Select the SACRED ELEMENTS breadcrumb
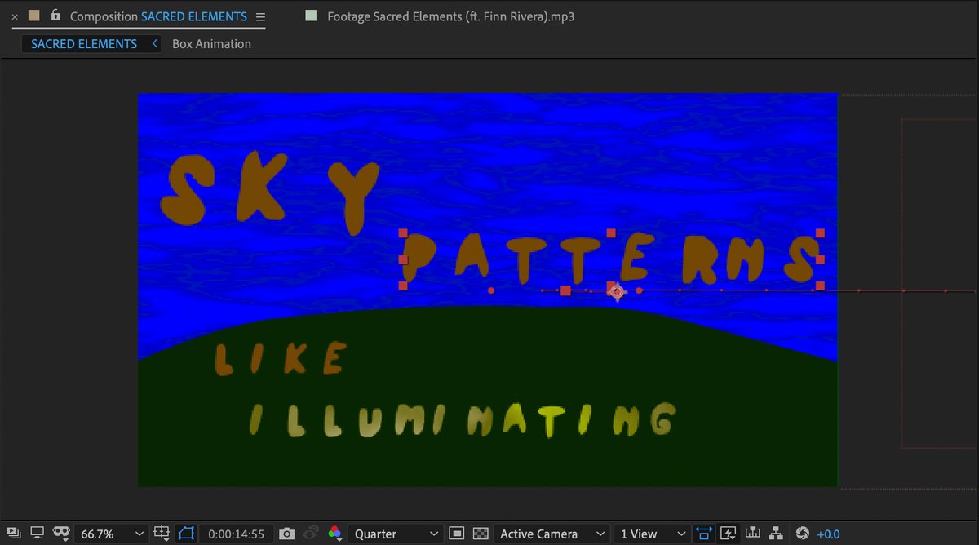Screen dimensions: 979x545 point(84,44)
